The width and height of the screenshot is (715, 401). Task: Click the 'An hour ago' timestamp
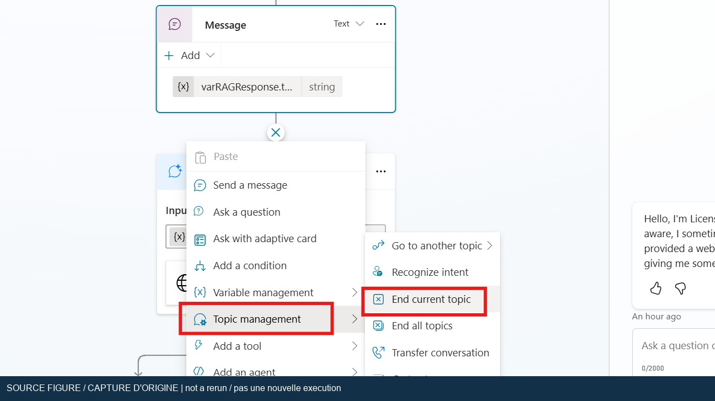coord(657,316)
